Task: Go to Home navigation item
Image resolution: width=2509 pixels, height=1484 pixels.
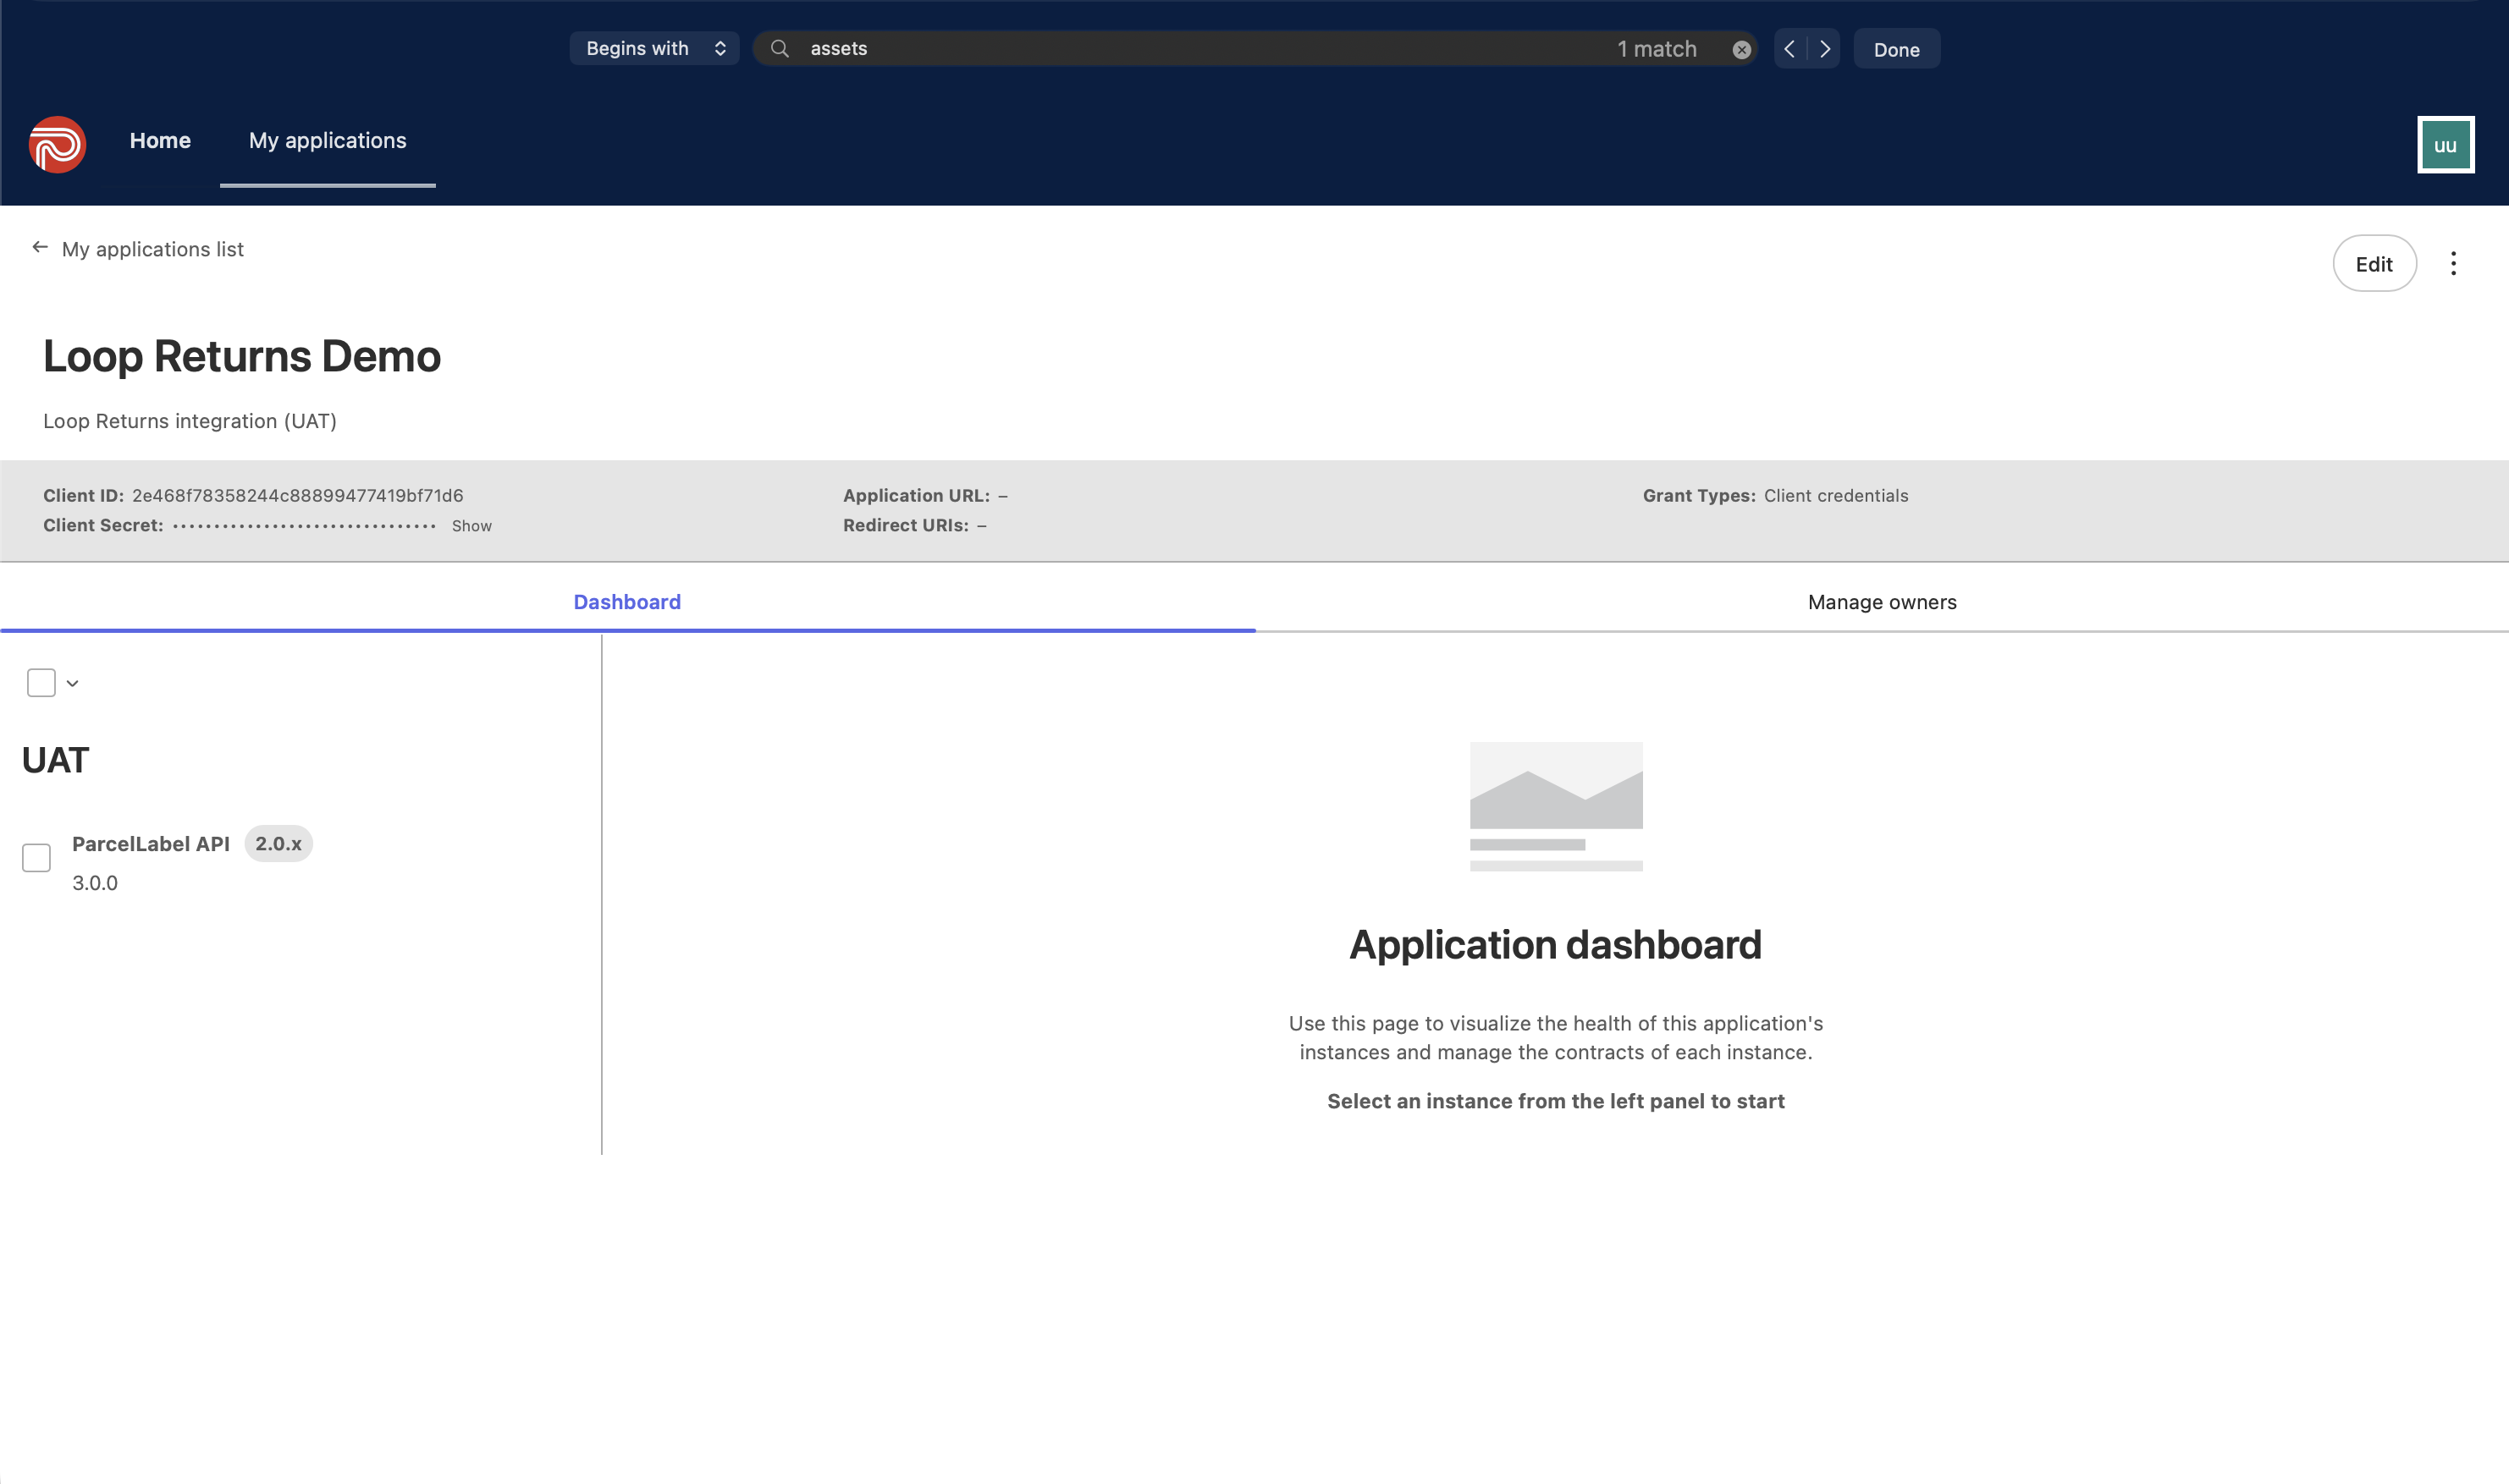Action: [x=160, y=141]
